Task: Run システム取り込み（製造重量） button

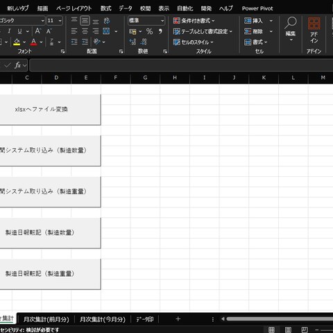Action: tap(50, 191)
